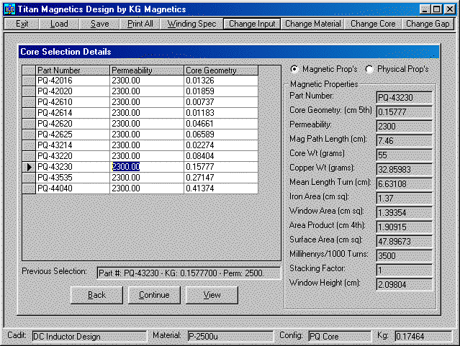Image resolution: width=460 pixels, height=346 pixels.
Task: Click the Part Number column header
Action: pyautogui.click(x=73, y=70)
